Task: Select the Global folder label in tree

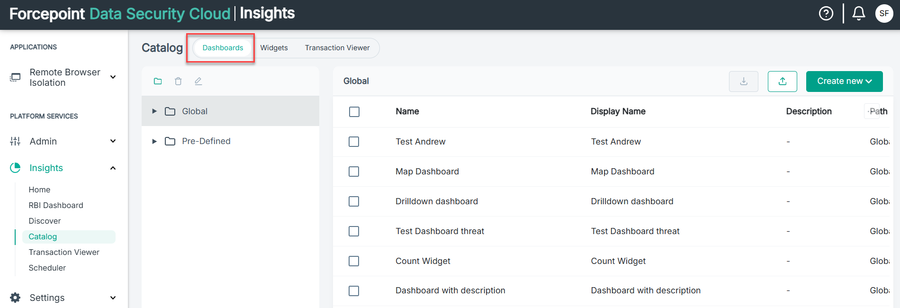Action: tap(195, 111)
